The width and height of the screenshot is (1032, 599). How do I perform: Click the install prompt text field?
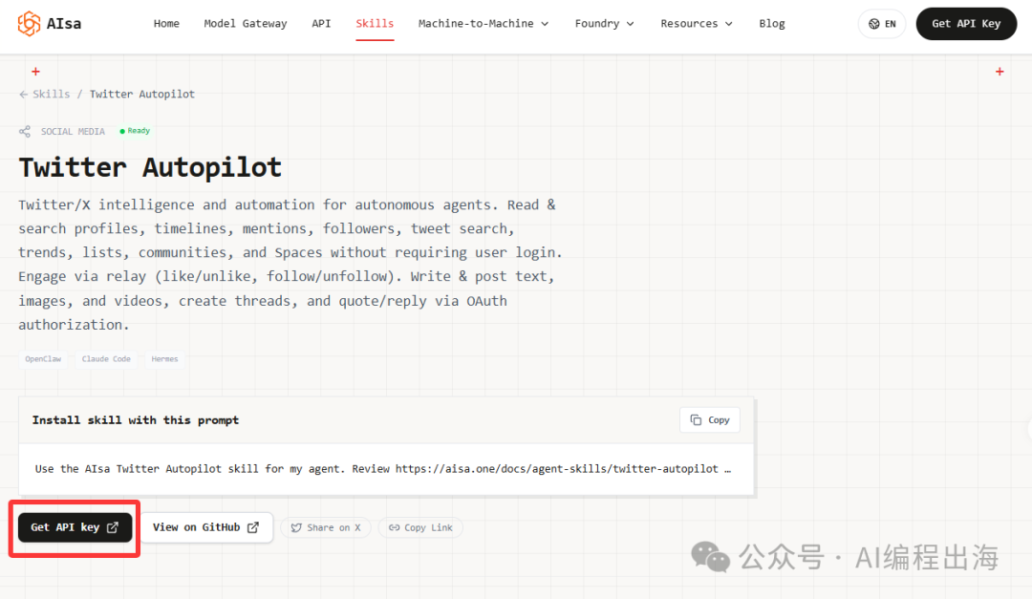[x=386, y=469]
